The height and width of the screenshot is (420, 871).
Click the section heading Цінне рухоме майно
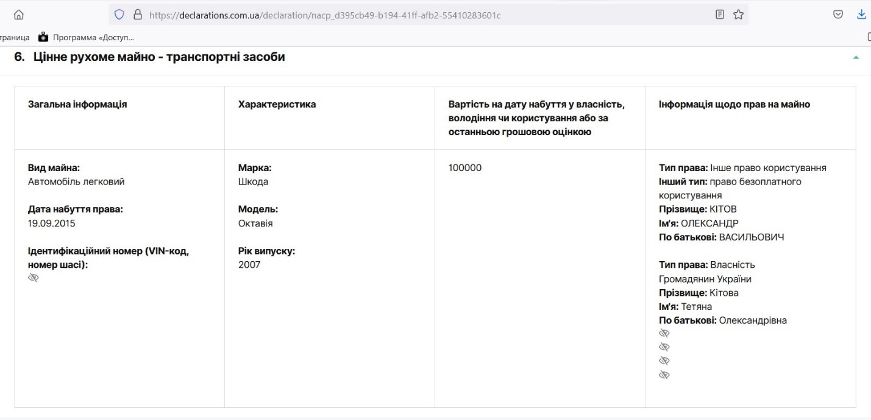coord(158,57)
